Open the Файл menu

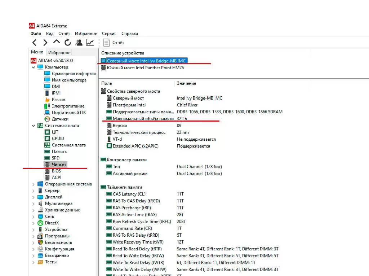pos(36,34)
